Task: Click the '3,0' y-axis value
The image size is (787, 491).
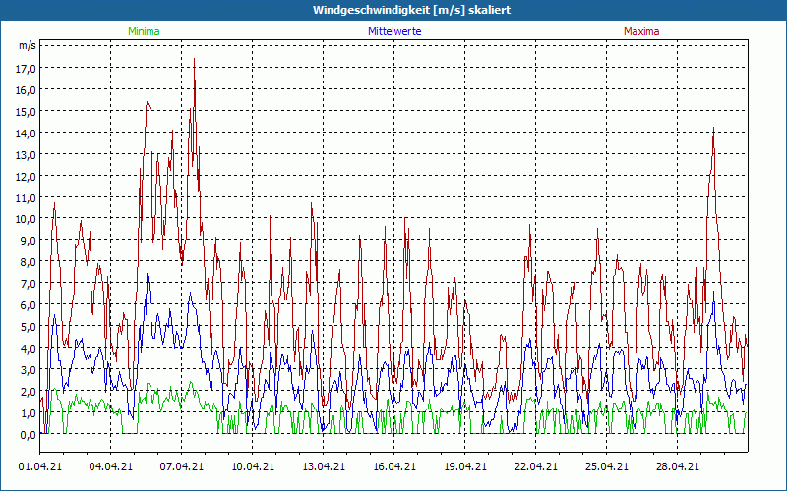Action: pyautogui.click(x=28, y=370)
